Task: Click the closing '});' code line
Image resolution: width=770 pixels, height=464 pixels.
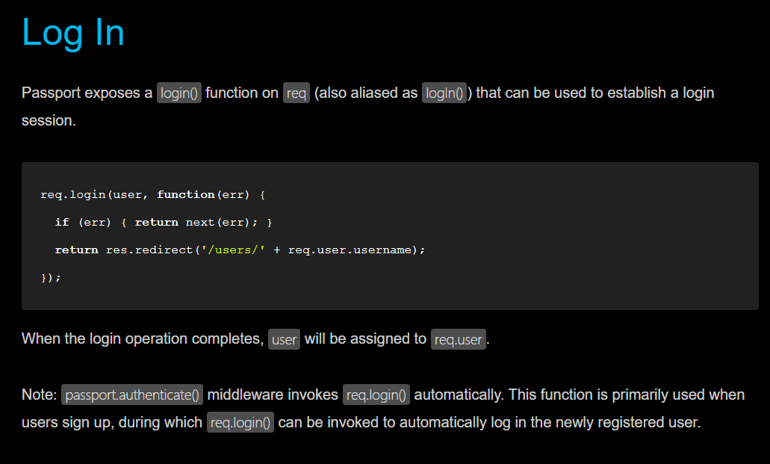Action: coord(51,278)
